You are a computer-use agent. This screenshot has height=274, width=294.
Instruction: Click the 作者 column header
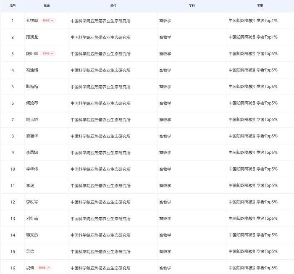click(x=47, y=6)
